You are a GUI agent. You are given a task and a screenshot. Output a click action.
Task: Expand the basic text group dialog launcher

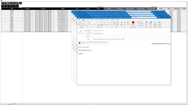pyautogui.click(x=112, y=27)
